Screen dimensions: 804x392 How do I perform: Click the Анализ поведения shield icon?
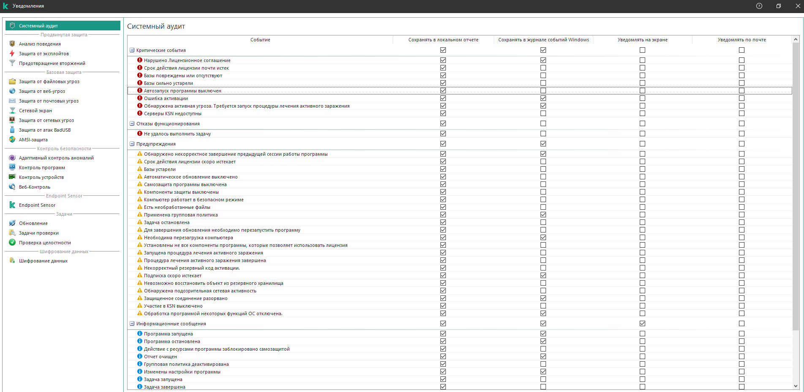click(12, 44)
